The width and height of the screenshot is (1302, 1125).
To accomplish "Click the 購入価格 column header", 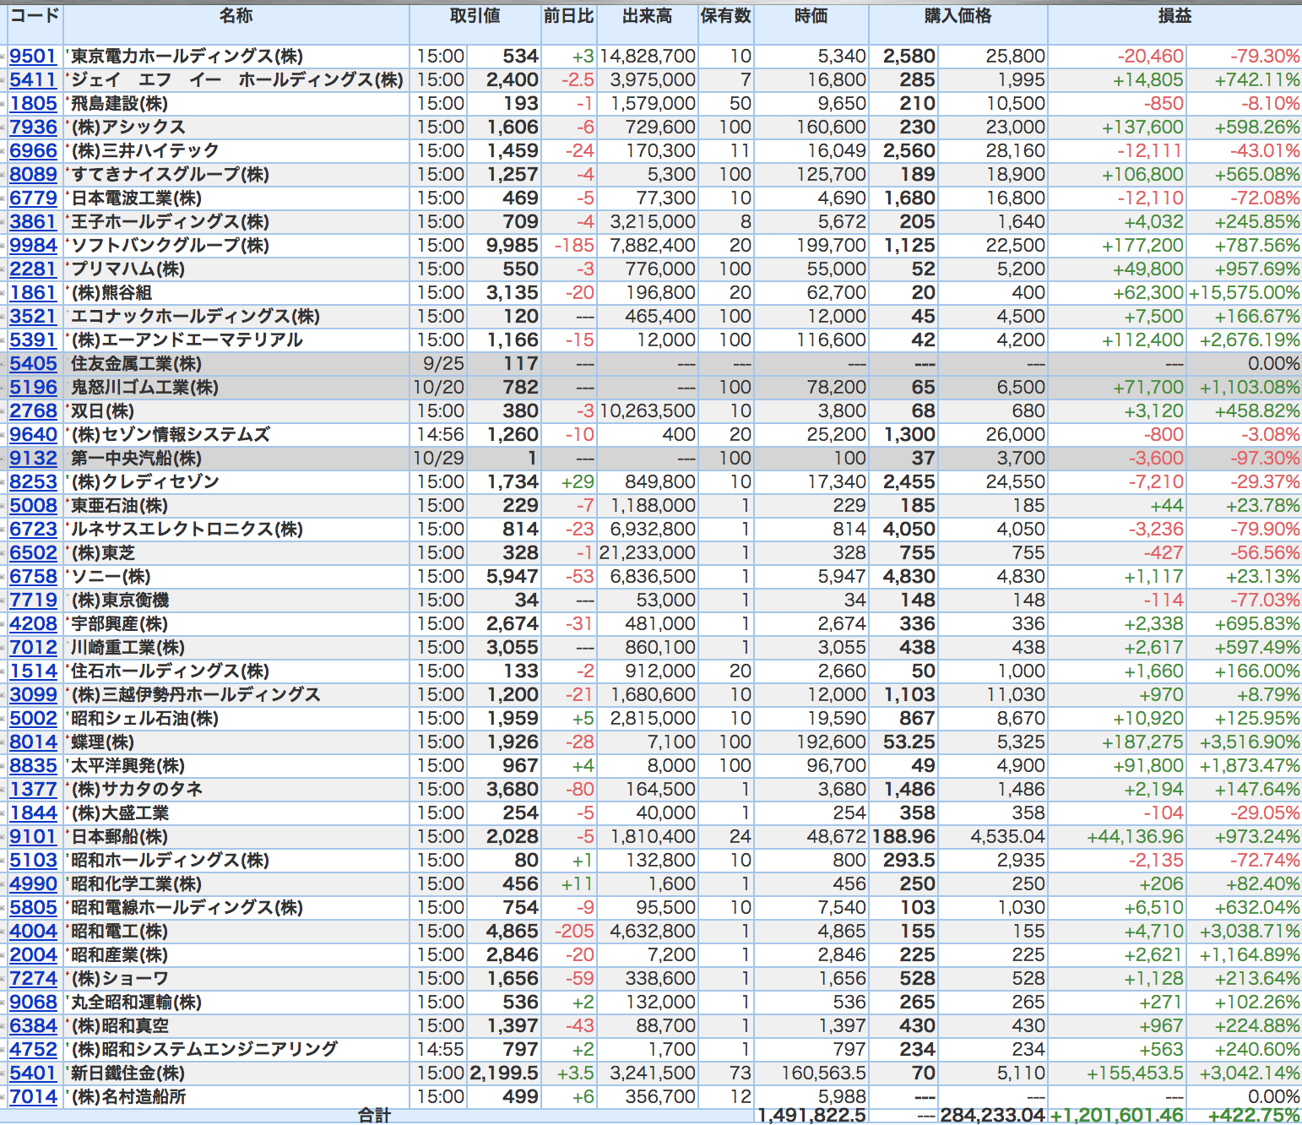I will 958,16.
